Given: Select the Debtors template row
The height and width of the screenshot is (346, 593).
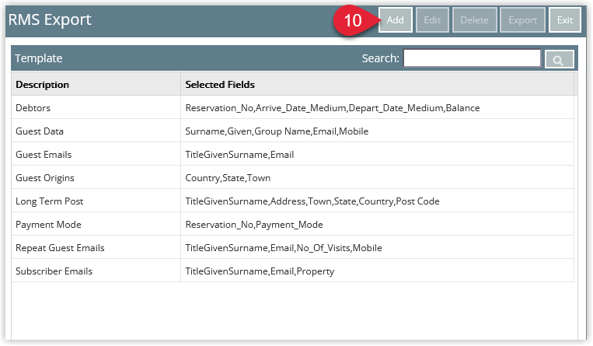Looking at the screenshot, I should point(292,108).
